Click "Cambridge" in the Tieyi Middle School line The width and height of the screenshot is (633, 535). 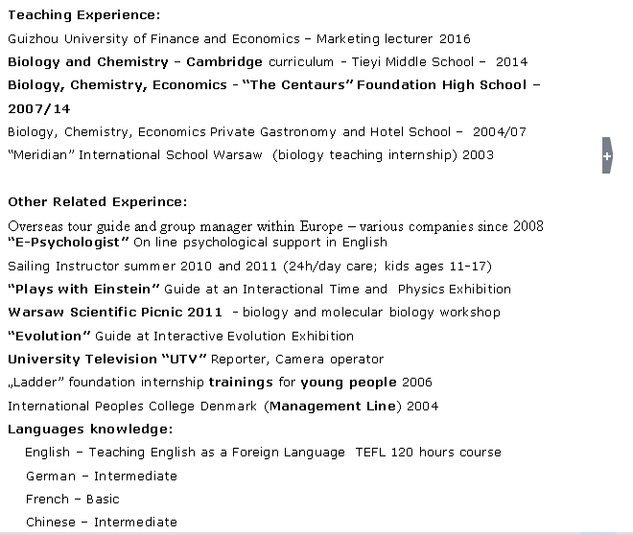224,62
